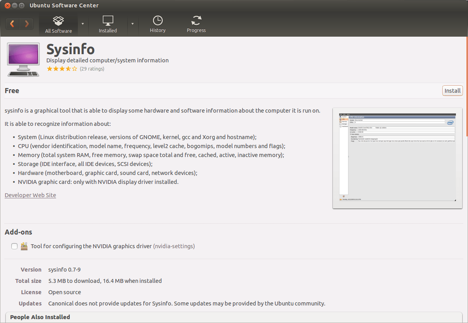This screenshot has height=323, width=468.
Task: Show the Installed software view
Action: (x=108, y=24)
